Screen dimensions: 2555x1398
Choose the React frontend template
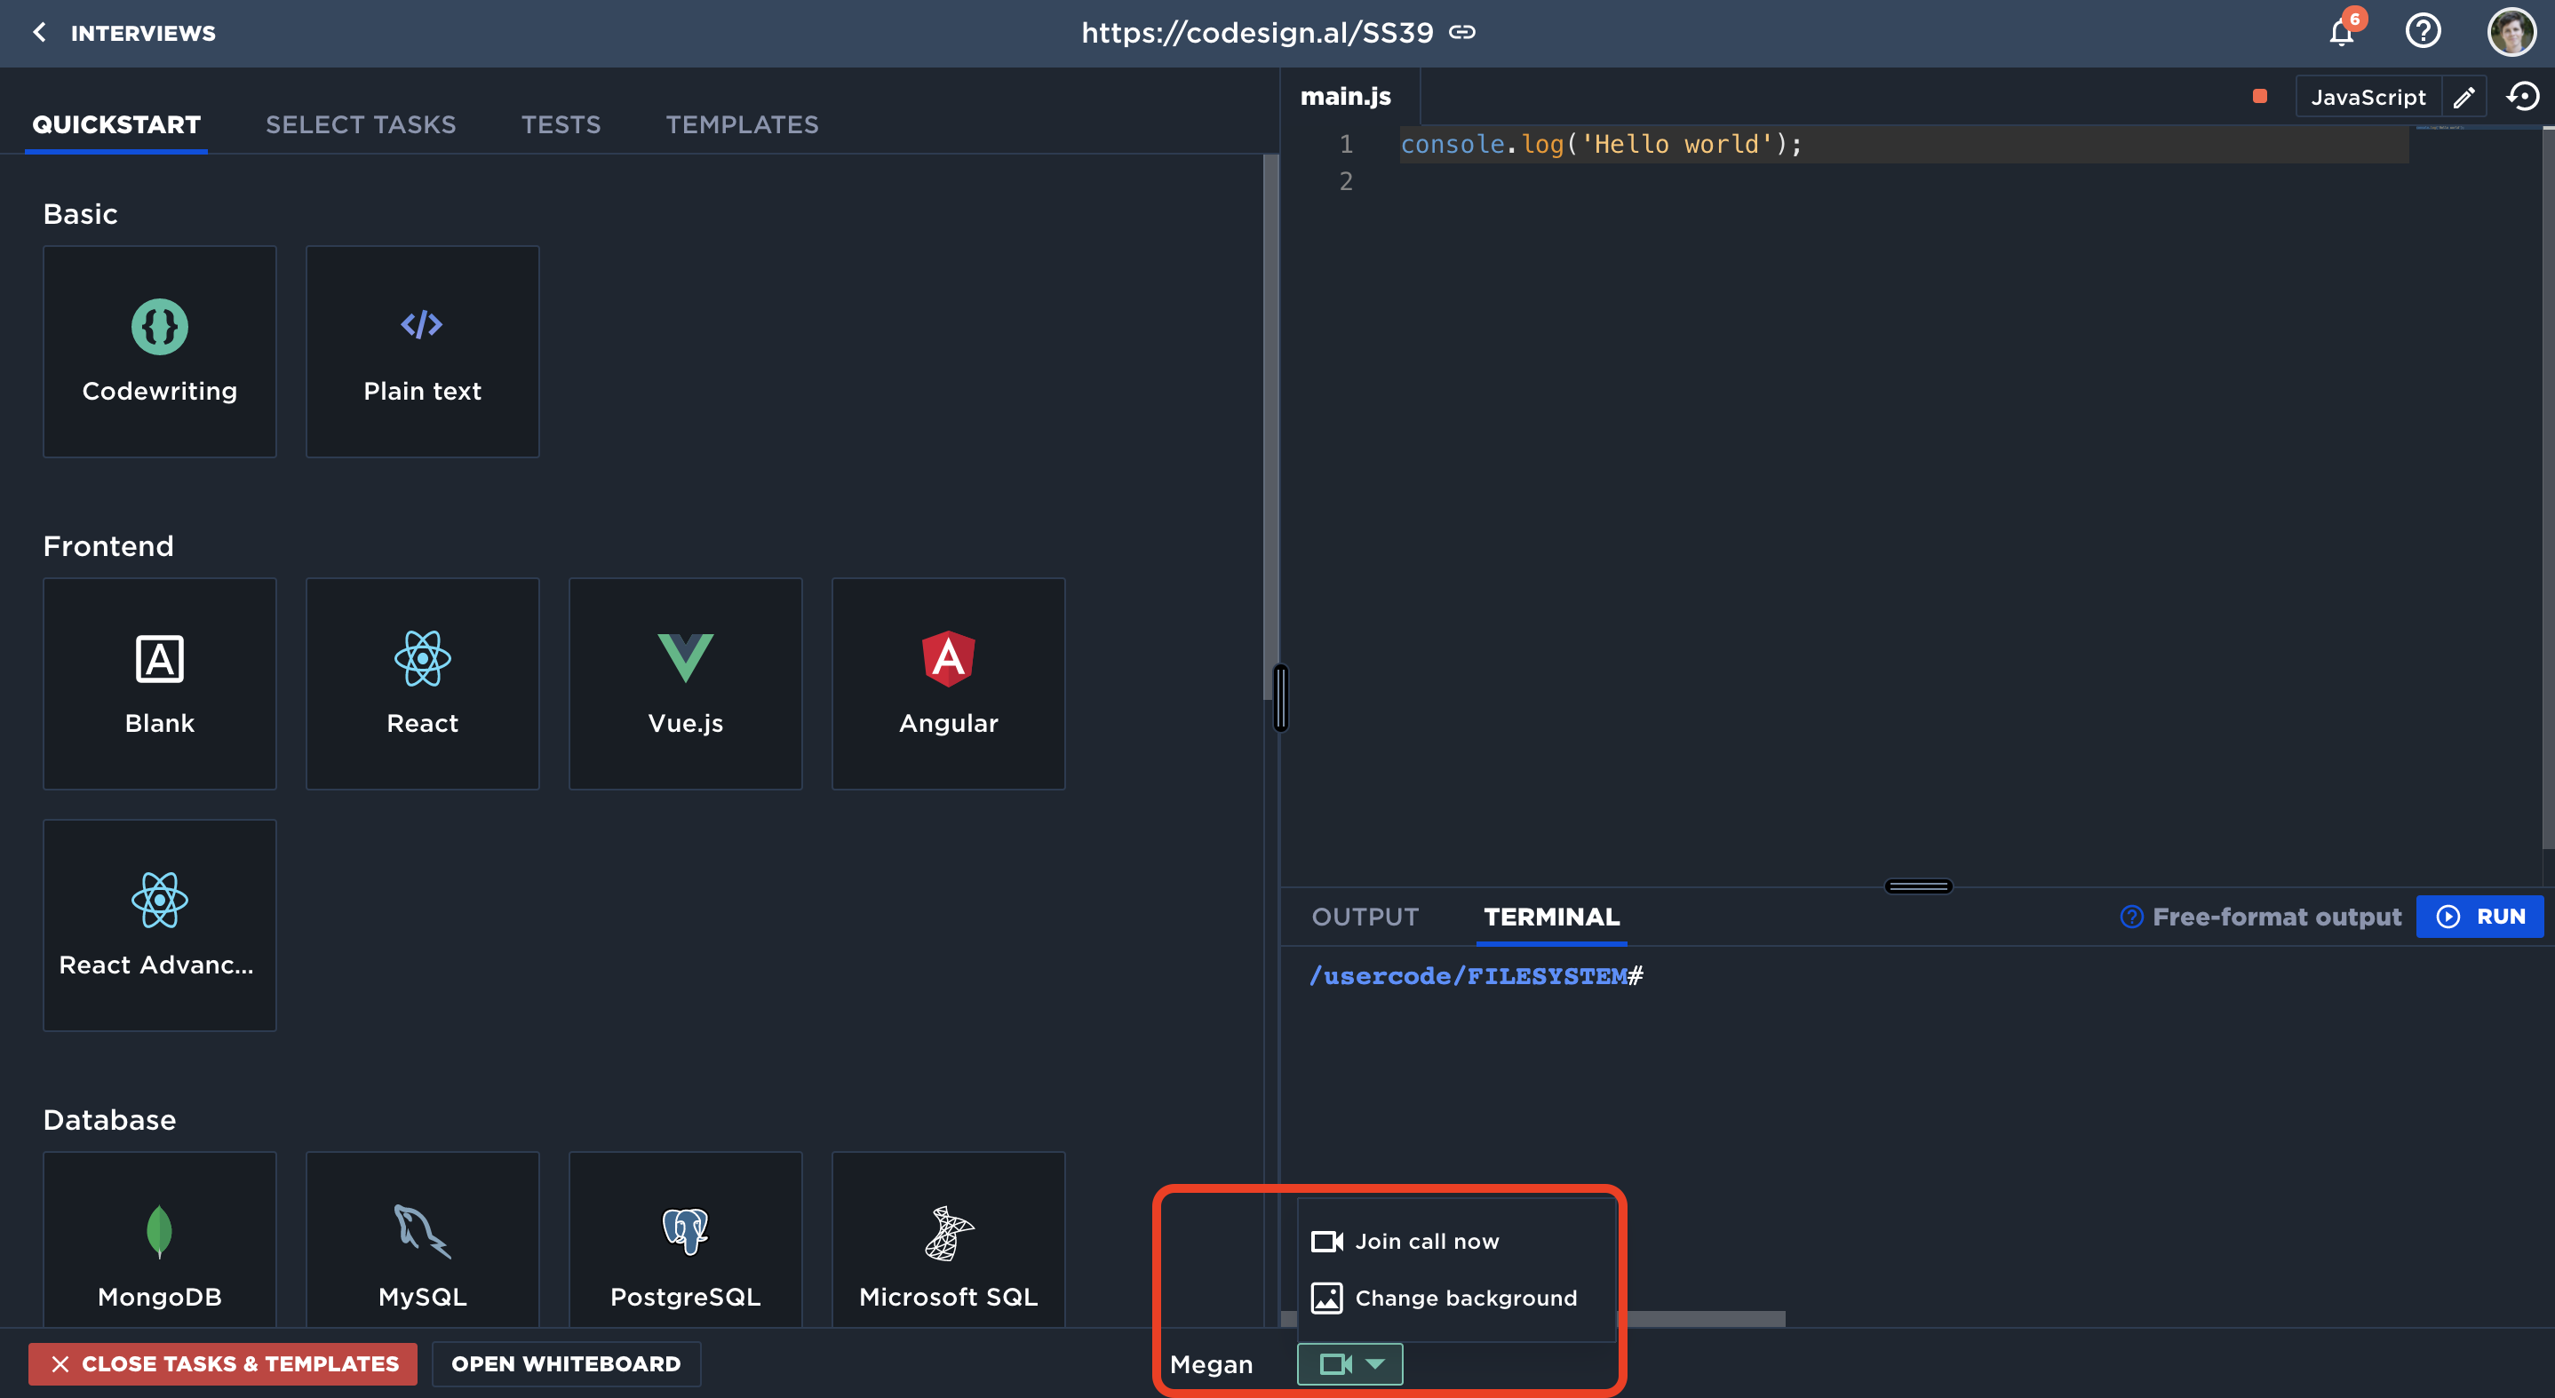pos(423,683)
